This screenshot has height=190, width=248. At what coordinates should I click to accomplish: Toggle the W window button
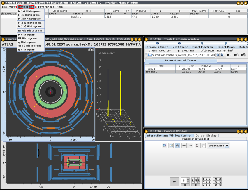[174, 182]
